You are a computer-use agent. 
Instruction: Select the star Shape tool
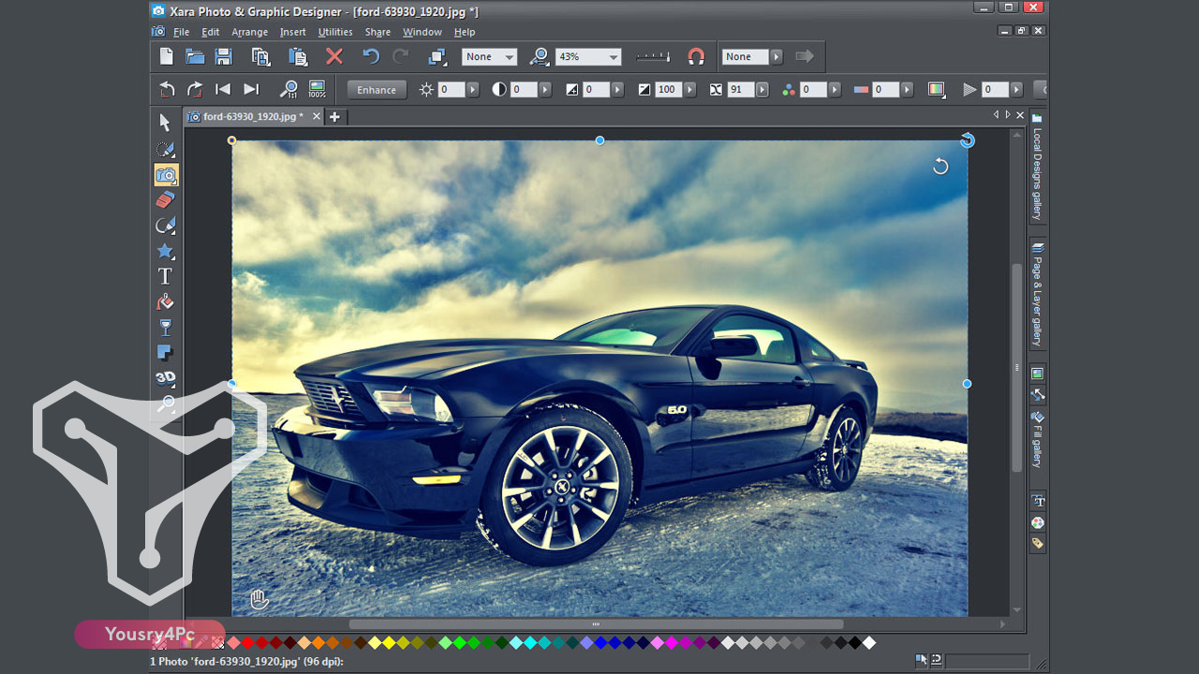click(166, 251)
